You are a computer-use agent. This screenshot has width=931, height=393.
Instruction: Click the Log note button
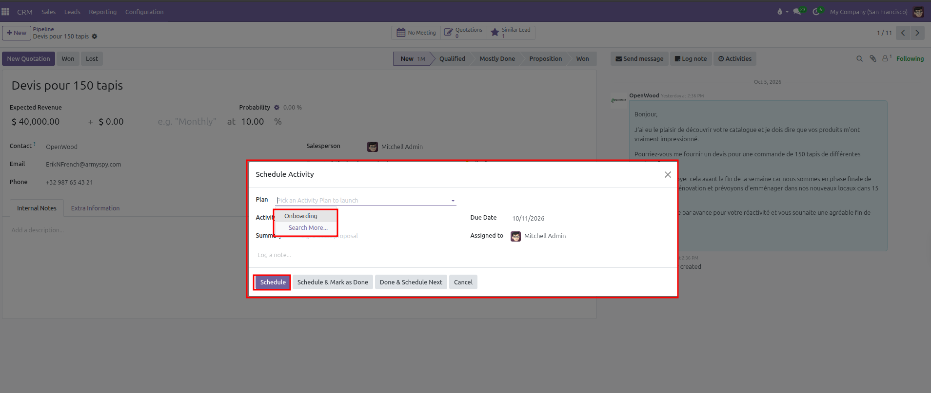coord(691,59)
